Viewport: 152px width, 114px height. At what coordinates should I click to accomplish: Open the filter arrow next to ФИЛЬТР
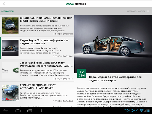(x=148, y=11)
